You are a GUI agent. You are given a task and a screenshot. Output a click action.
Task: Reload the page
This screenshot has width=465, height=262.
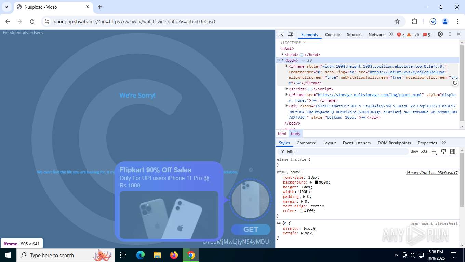[x=32, y=21]
